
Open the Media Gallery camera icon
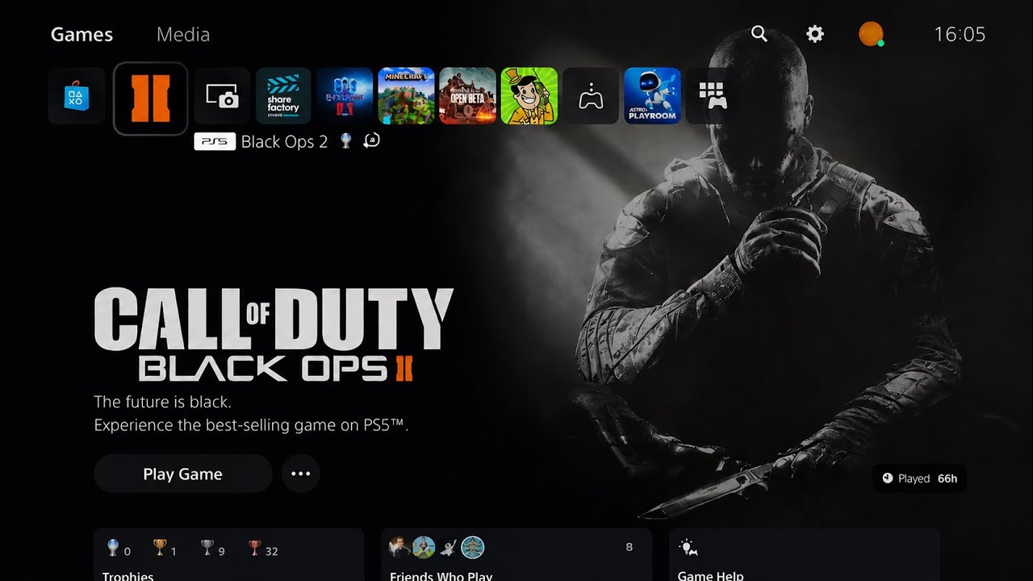click(x=222, y=96)
